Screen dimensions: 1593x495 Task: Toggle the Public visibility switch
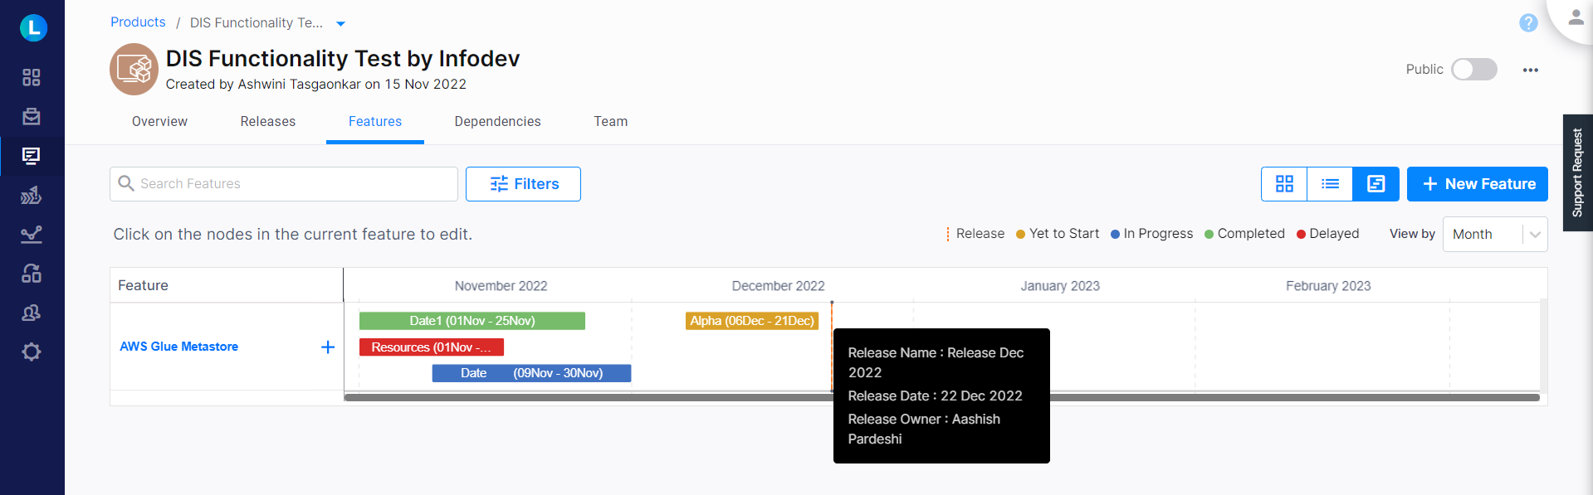1473,70
